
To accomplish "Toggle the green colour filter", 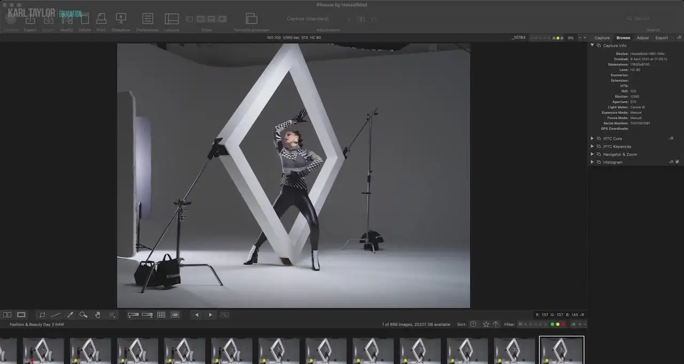I will click(553, 325).
